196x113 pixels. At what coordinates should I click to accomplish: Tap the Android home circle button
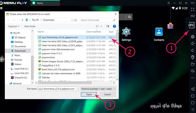193,96
